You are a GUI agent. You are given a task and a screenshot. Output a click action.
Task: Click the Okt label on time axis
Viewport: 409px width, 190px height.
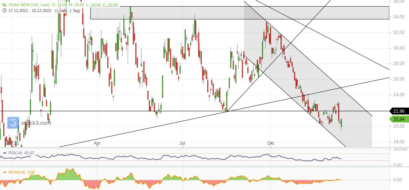click(x=271, y=143)
